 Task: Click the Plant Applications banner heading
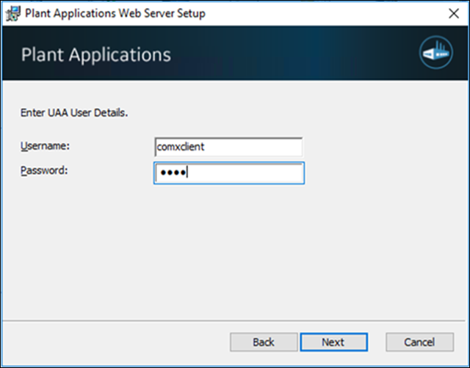click(x=96, y=55)
